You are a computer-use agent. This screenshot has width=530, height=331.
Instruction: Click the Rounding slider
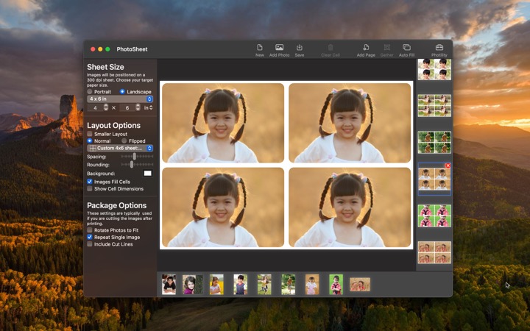click(x=137, y=165)
